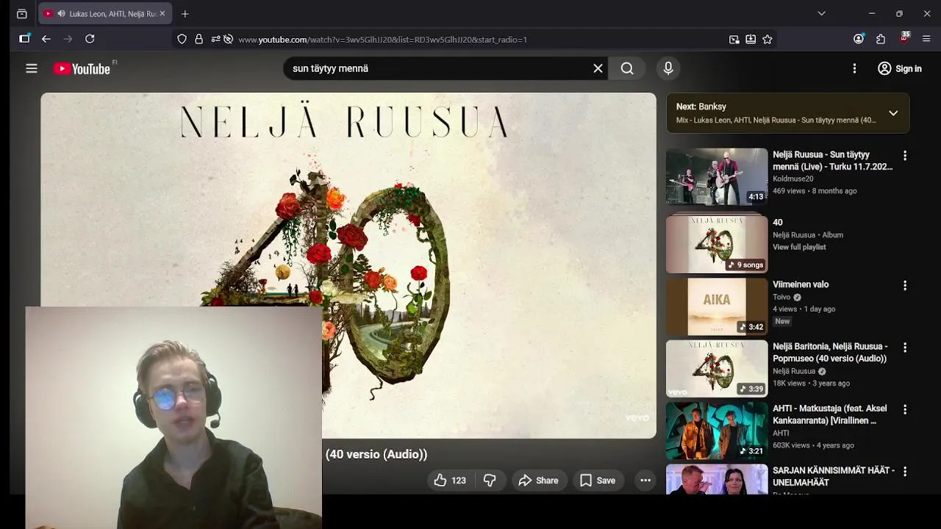Image resolution: width=941 pixels, height=529 pixels.
Task: Go forward with the browser arrow
Action: tap(68, 39)
